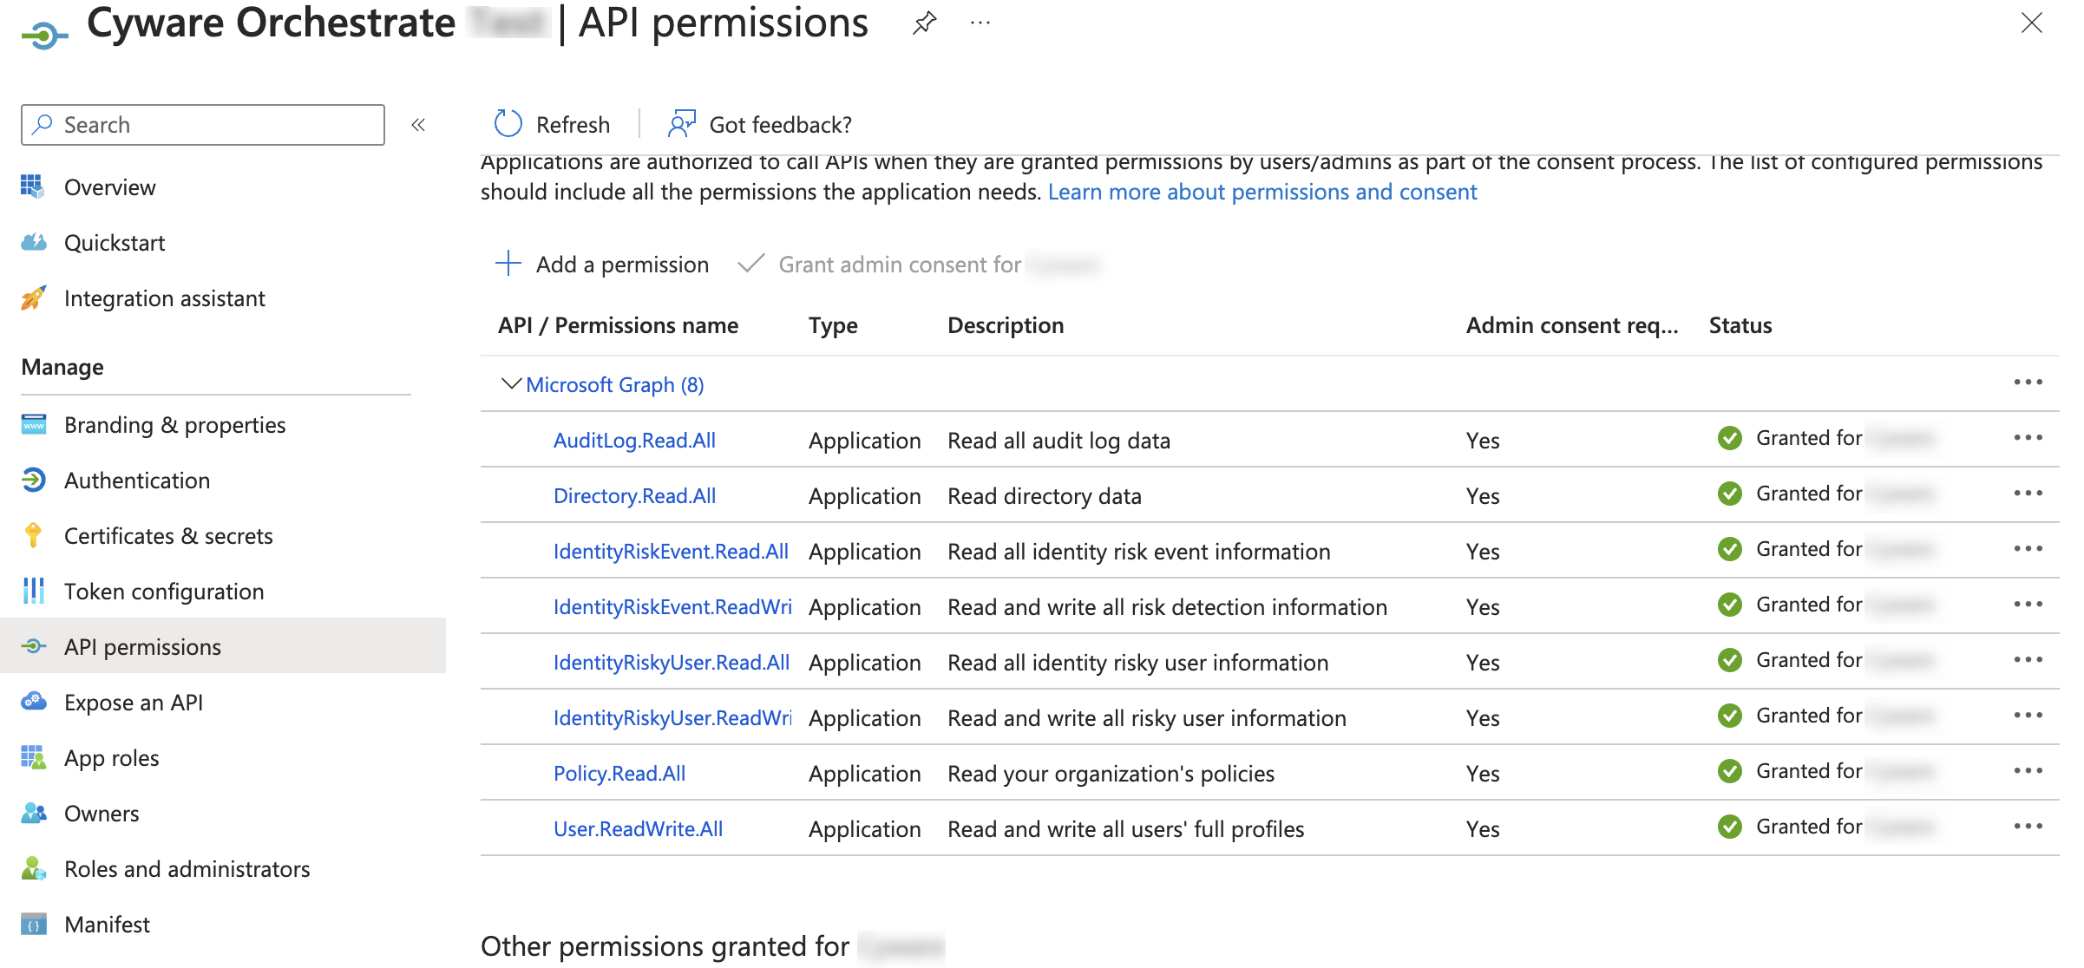Image resolution: width=2084 pixels, height=968 pixels.
Task: Click the Expose an API cloud icon
Action: coord(33,701)
